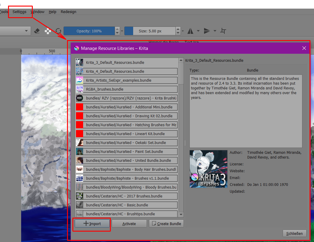Select Krita_Artists_SeExpr_examples.bundle
The width and height of the screenshot is (314, 242).
pos(127,80)
